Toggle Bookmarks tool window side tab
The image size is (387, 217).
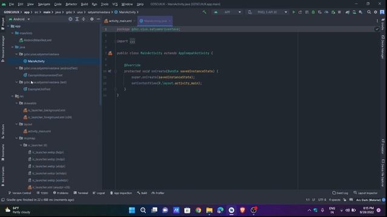3,153
